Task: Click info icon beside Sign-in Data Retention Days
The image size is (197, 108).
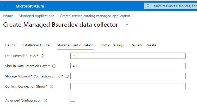Action: click(54, 66)
